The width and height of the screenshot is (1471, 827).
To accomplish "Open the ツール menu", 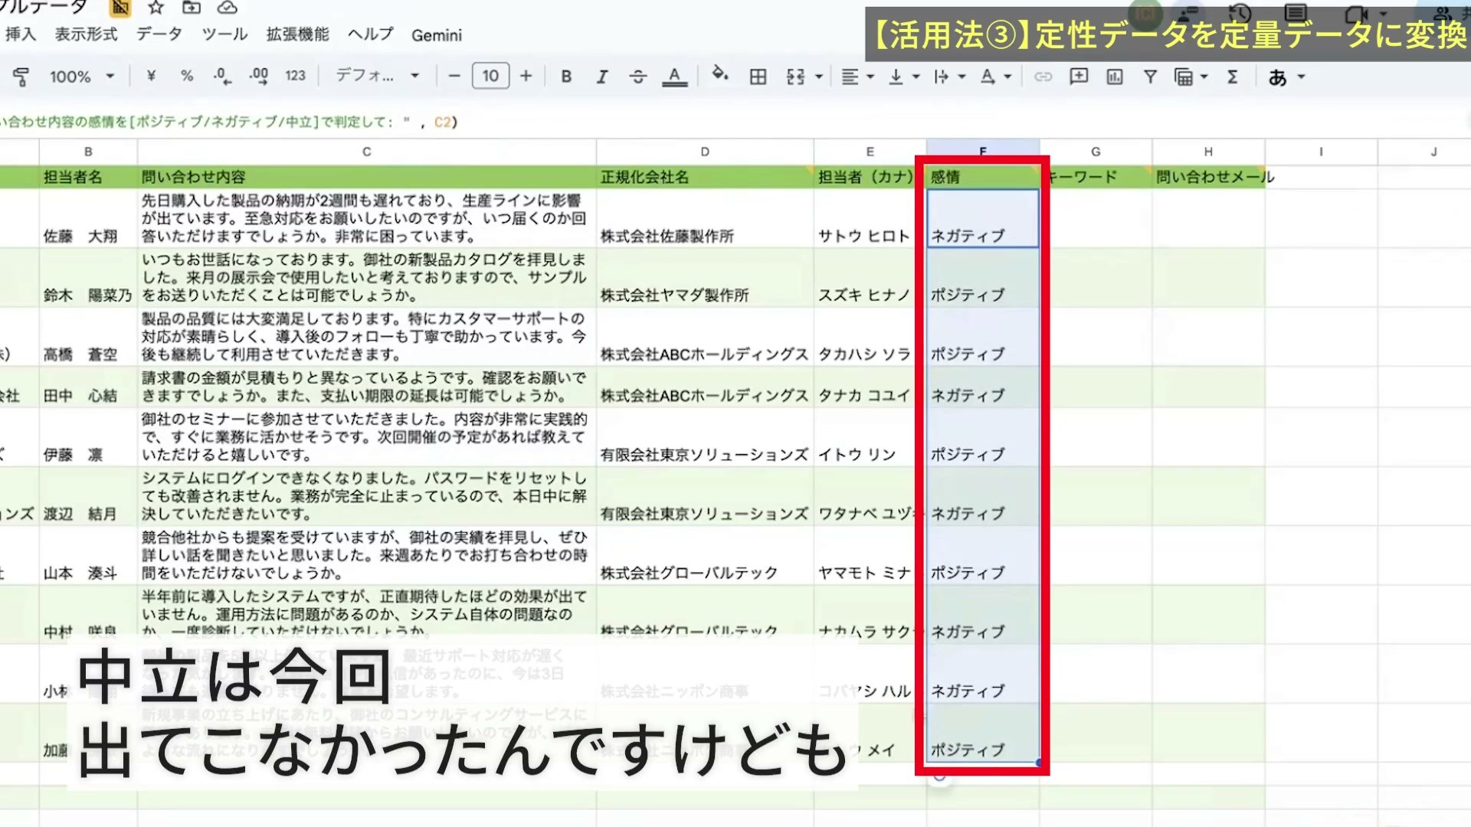I will click(x=224, y=34).
